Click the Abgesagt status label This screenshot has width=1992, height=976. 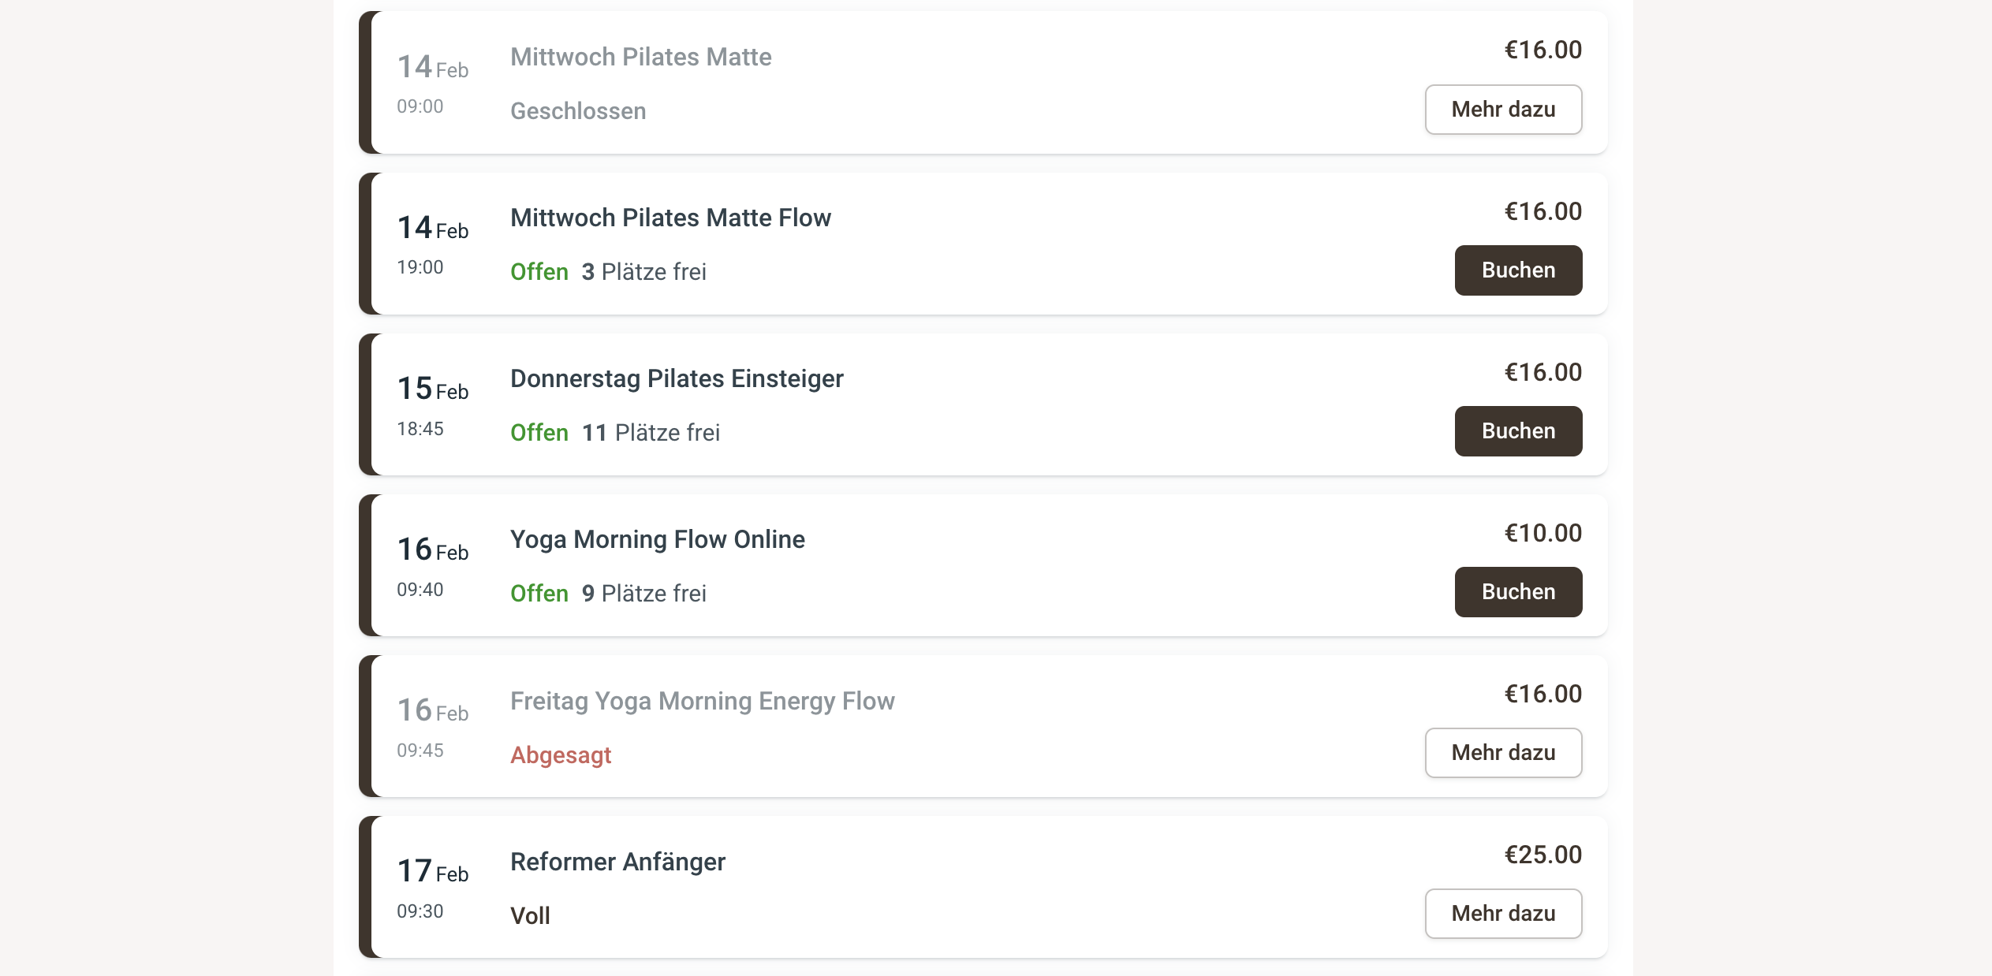pos(561,755)
